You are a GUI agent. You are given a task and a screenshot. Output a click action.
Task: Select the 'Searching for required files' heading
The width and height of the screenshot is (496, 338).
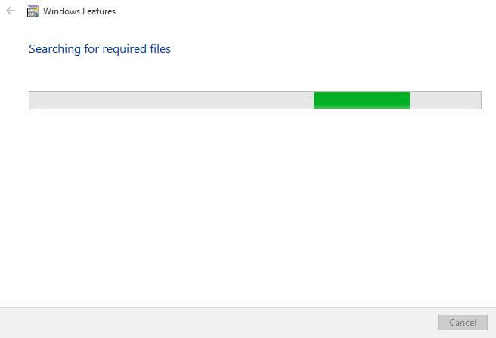click(100, 49)
